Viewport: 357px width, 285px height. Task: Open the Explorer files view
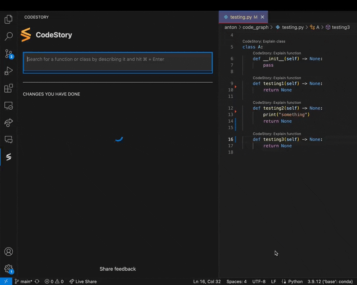pos(8,19)
